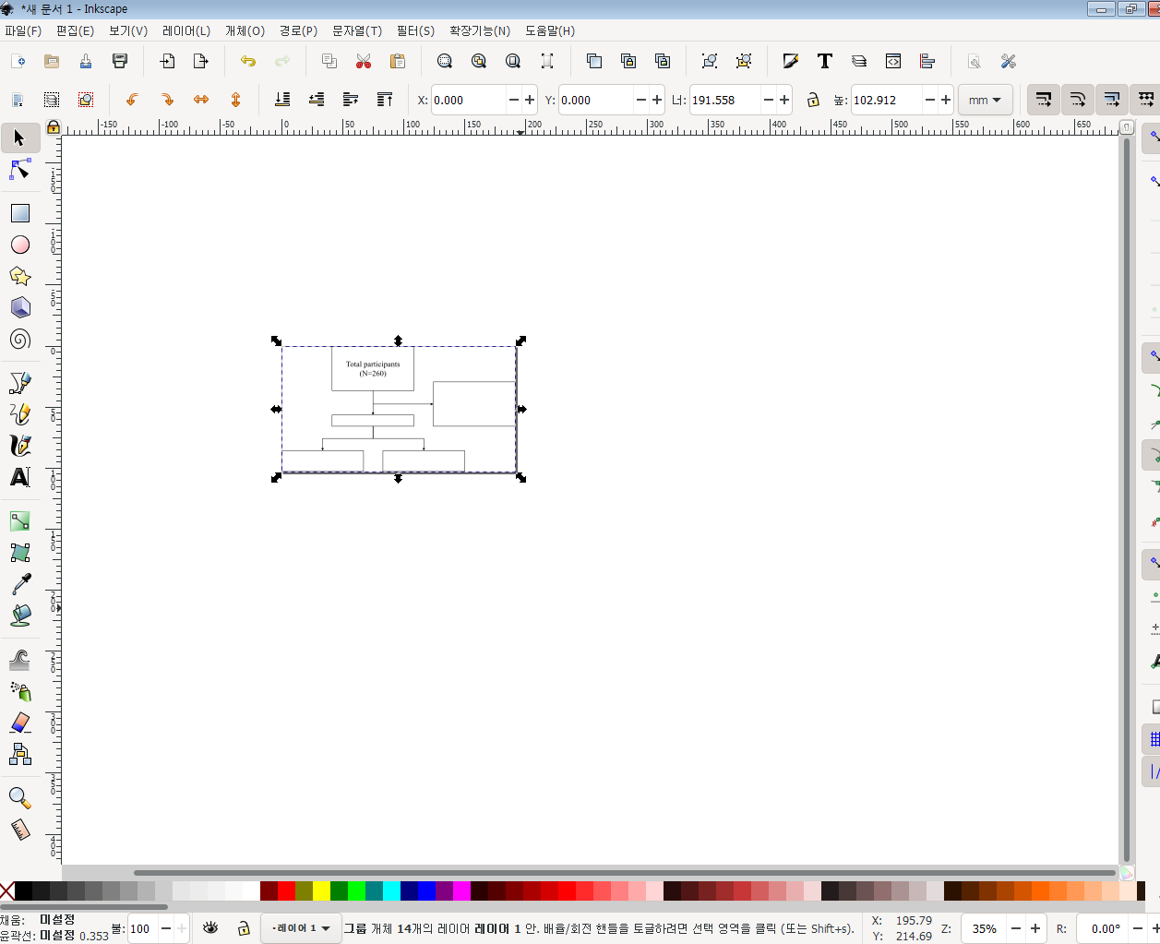
Task: Decrease height 높 value
Action: (x=930, y=100)
